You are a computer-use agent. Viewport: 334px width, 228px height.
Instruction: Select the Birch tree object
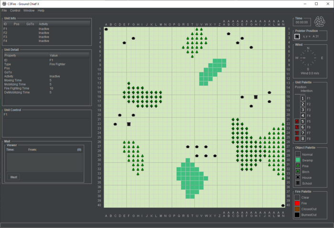297,171
